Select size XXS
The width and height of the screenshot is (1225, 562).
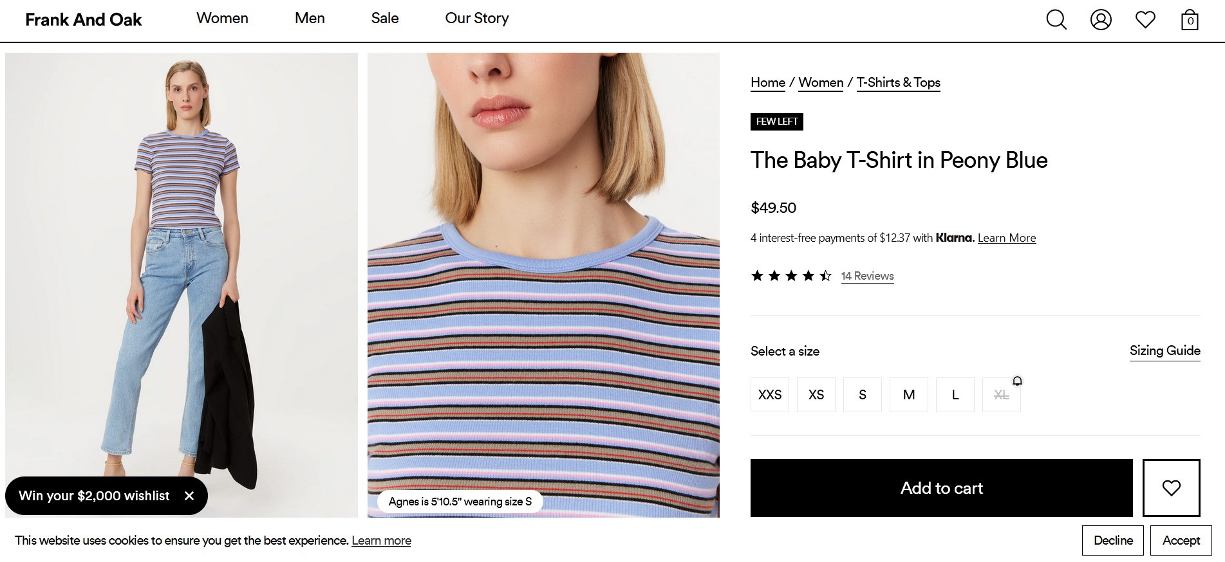(770, 395)
